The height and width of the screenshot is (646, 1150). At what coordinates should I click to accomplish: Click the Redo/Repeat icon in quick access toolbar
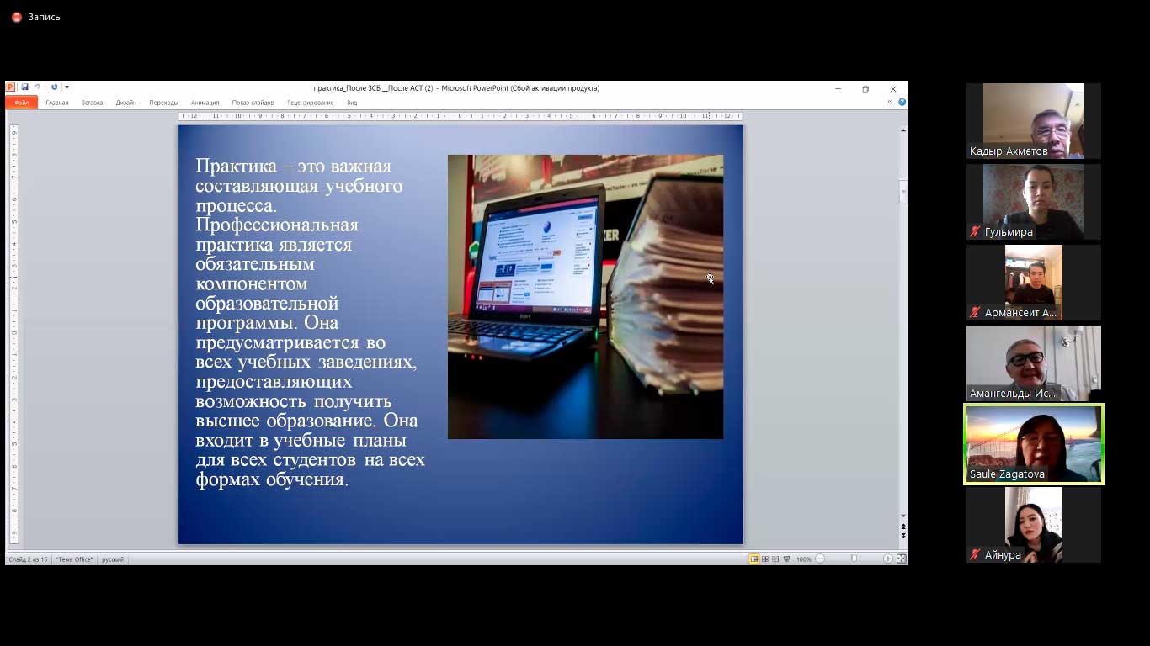click(55, 87)
